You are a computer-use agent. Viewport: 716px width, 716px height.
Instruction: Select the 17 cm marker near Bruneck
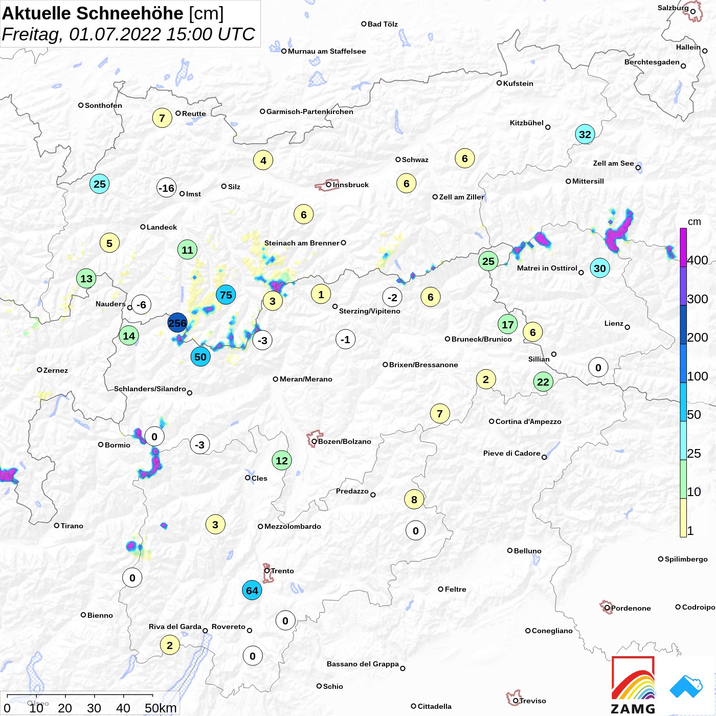(x=508, y=324)
